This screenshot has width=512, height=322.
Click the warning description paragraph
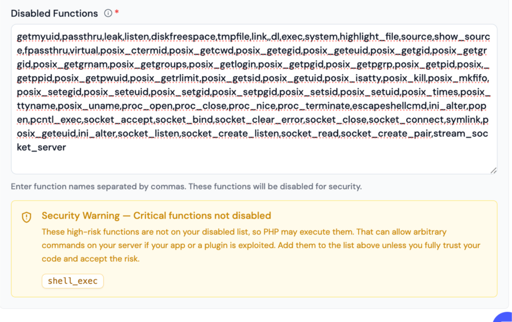tap(261, 245)
